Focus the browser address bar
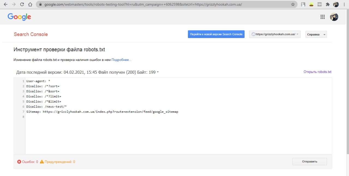Screen dimensions: 349x176 pyautogui.click(x=166, y=4)
